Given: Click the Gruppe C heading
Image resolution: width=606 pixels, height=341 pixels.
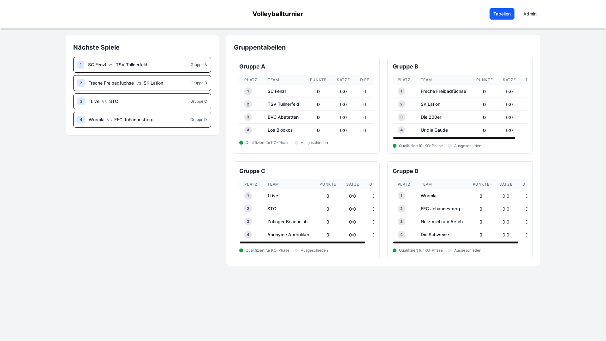Looking at the screenshot, I should pyautogui.click(x=252, y=171).
